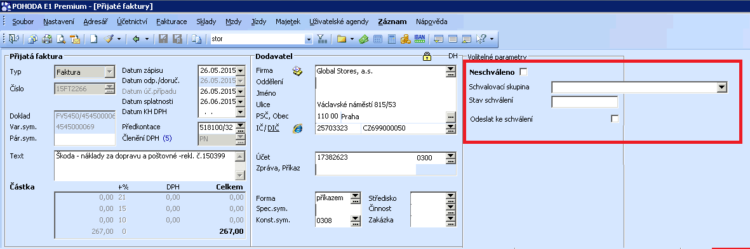Open the Schvalovací skupina dropdown
750x249 pixels.
click(x=722, y=87)
